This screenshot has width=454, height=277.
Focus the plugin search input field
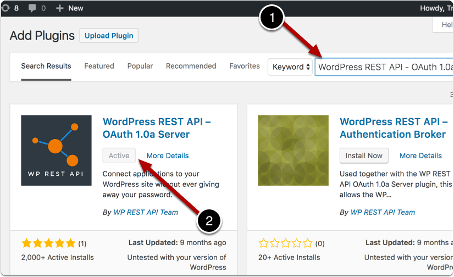click(384, 67)
